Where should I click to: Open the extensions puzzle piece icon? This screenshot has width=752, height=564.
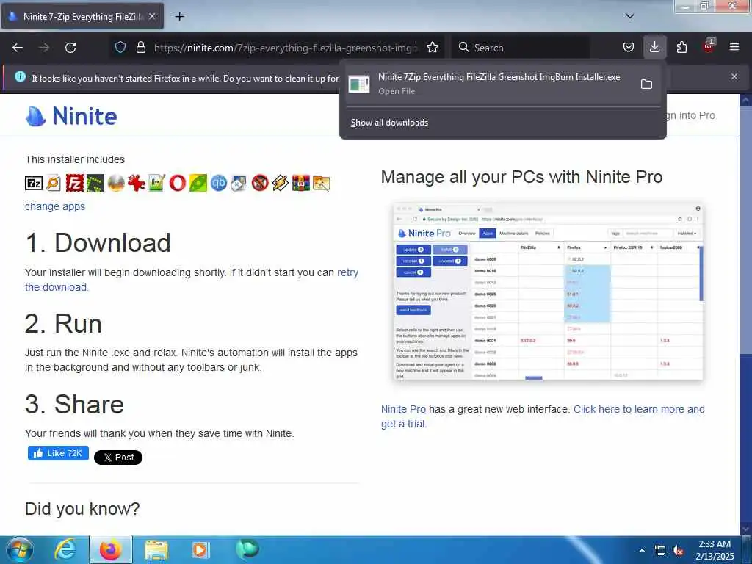click(x=681, y=48)
